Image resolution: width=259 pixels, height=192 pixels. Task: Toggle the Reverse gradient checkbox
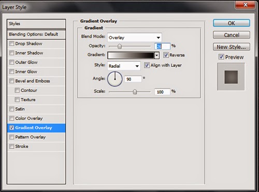click(x=166, y=55)
